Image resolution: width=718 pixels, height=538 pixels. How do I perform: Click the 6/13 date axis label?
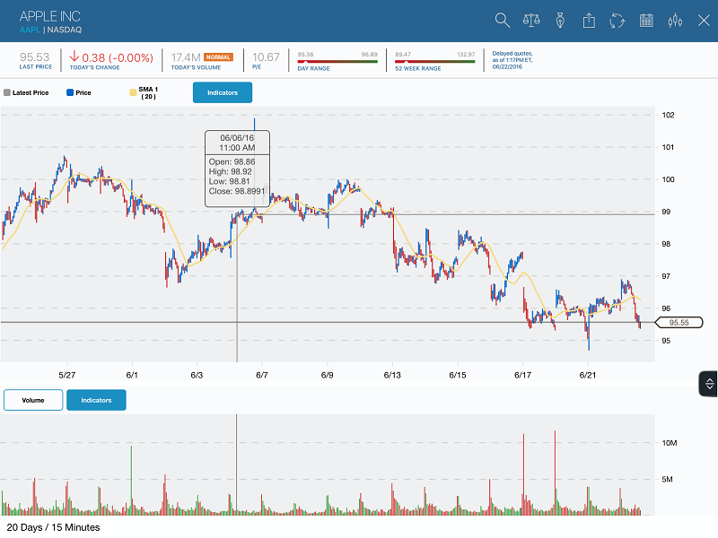tap(392, 375)
